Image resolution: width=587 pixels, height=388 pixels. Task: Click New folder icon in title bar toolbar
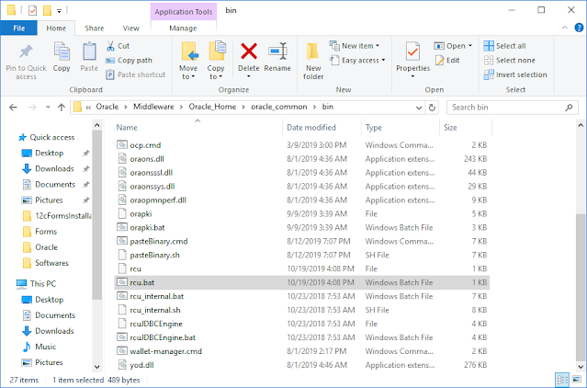(x=47, y=10)
